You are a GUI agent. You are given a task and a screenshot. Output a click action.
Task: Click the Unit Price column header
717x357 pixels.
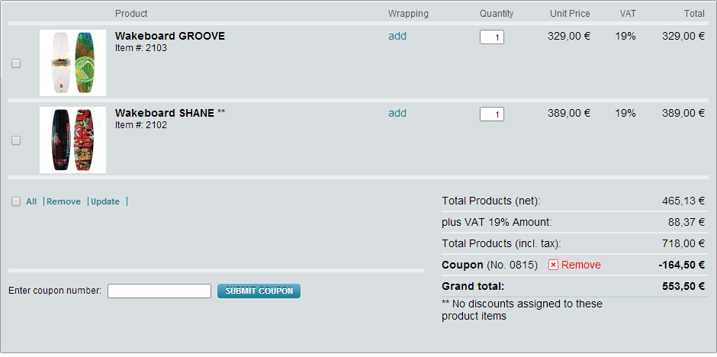click(570, 14)
